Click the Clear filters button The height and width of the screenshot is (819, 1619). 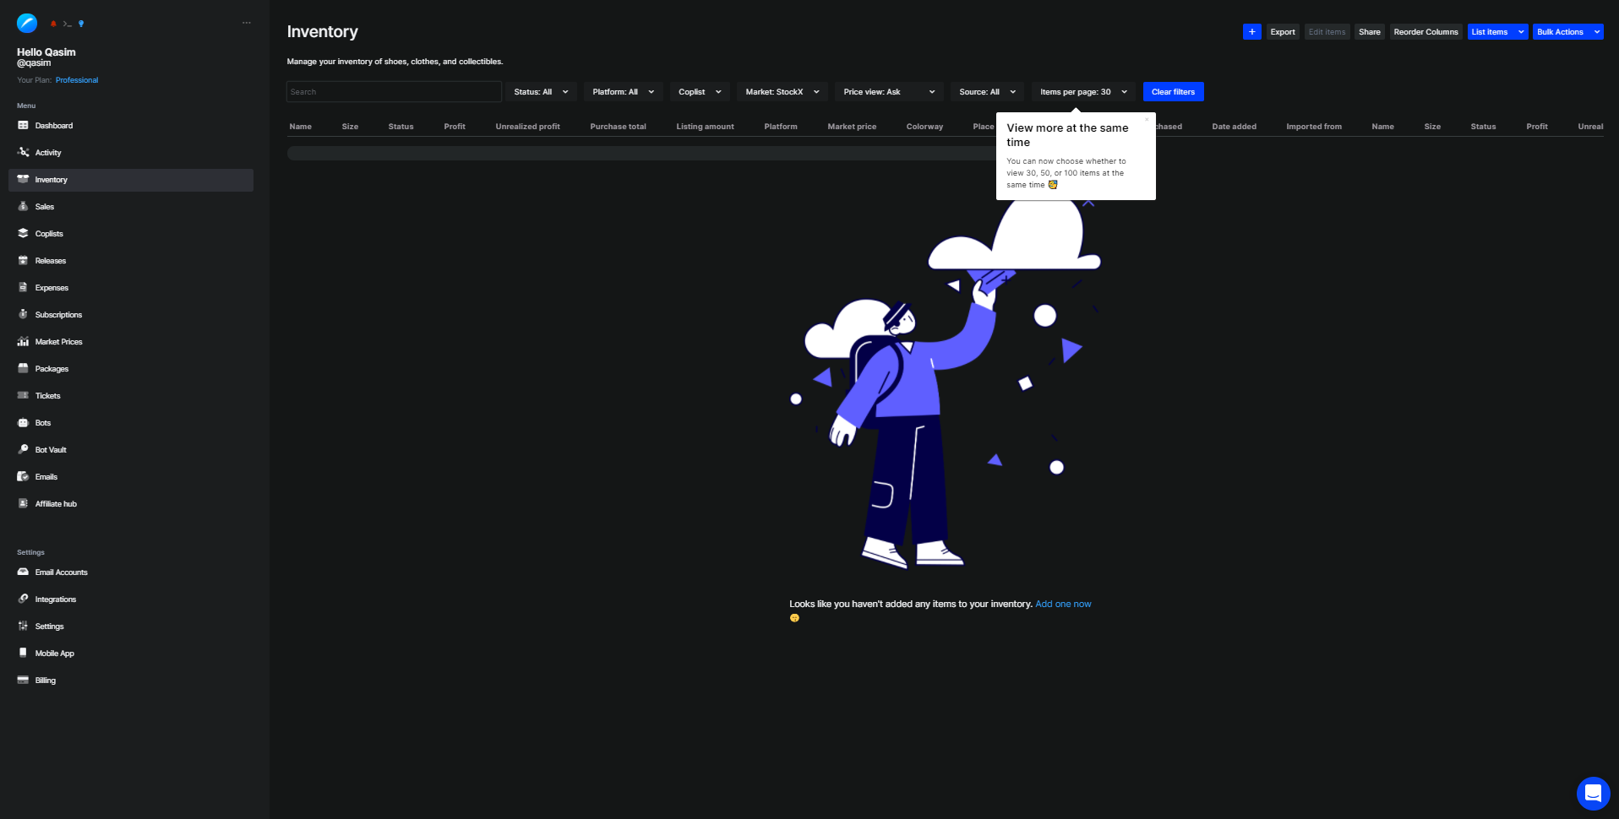tap(1173, 92)
